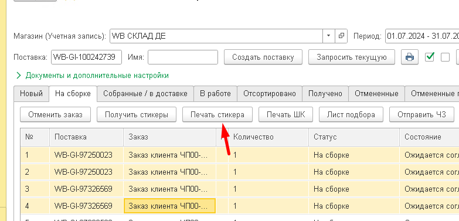Screen dimensions: 459x221
Task: Click На сборке status in row 2
Action: pyautogui.click(x=354, y=172)
